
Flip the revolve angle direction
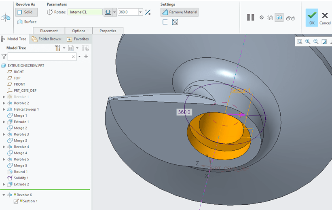[x=148, y=12]
